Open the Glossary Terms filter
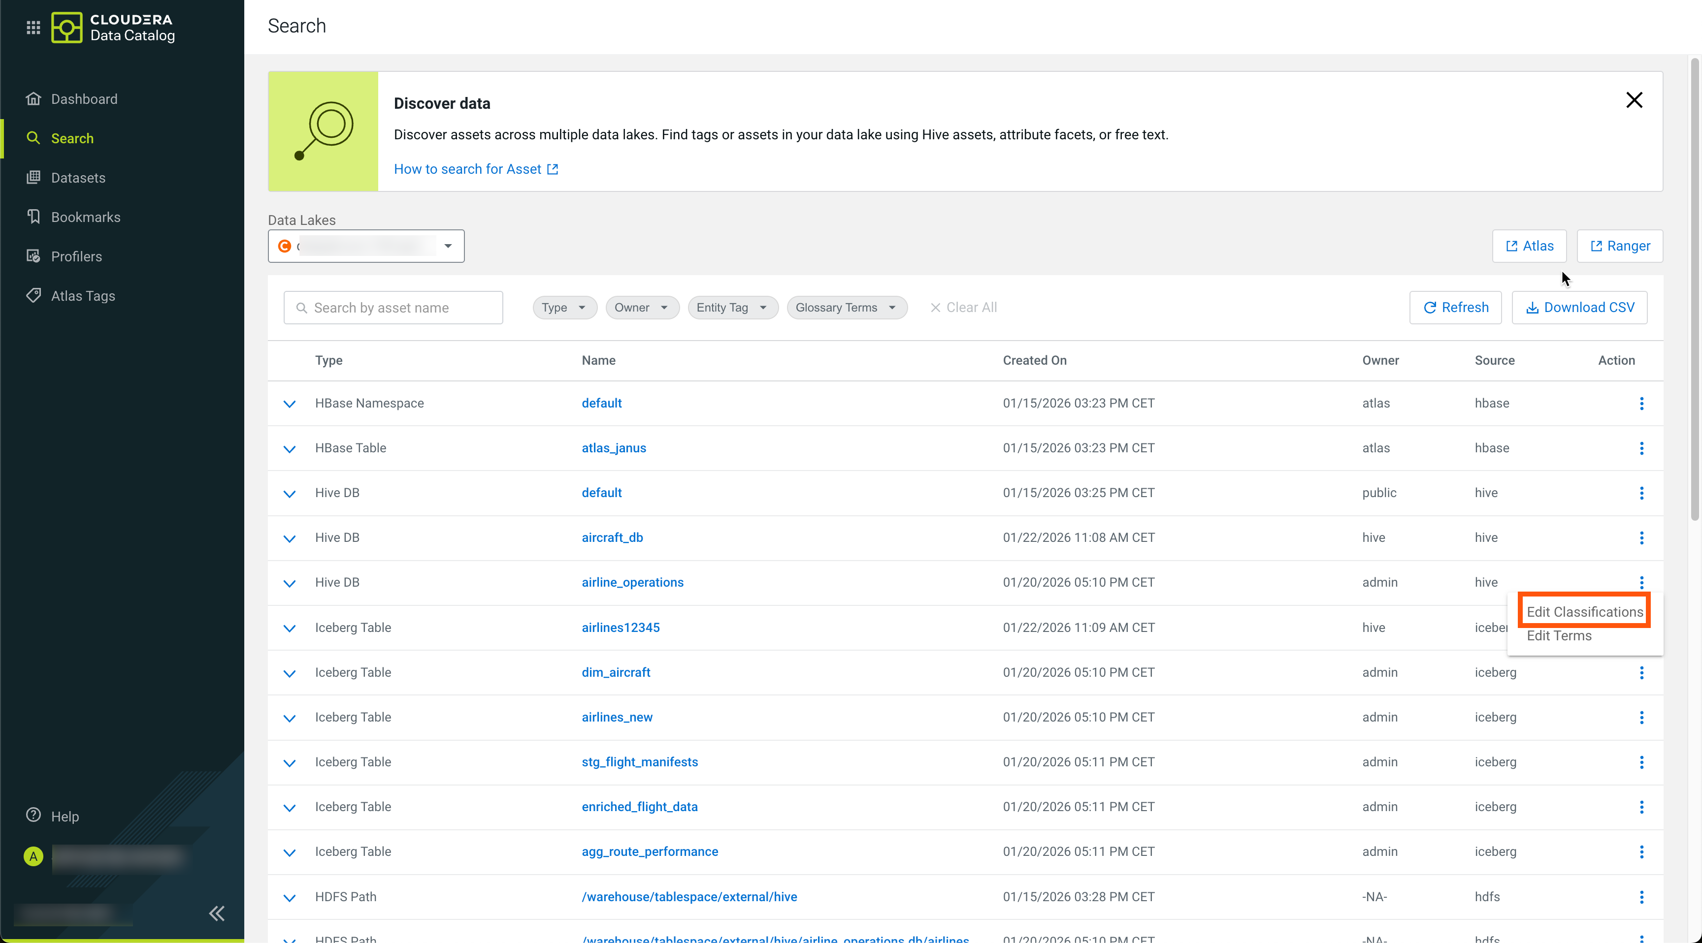 (x=846, y=308)
